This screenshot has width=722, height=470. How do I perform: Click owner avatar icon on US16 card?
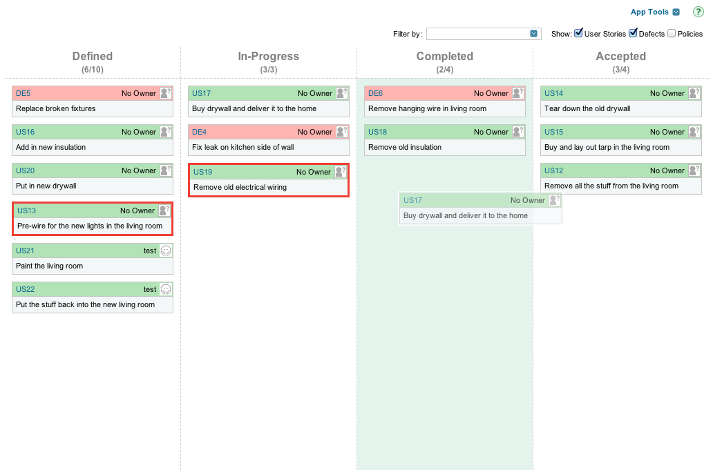coord(166,132)
